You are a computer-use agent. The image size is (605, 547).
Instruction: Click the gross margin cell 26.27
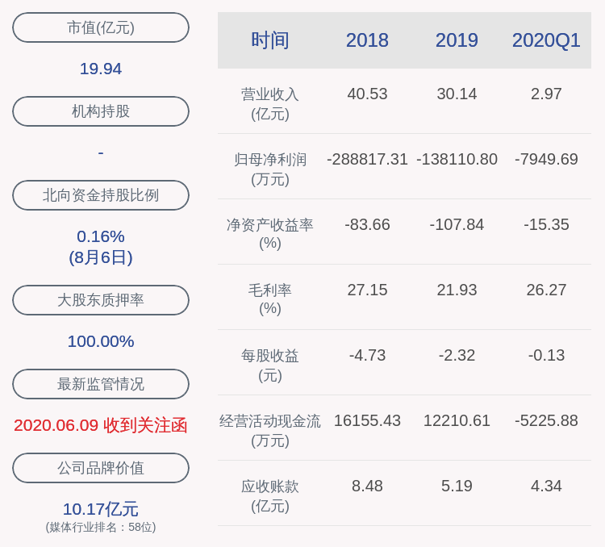click(x=546, y=290)
